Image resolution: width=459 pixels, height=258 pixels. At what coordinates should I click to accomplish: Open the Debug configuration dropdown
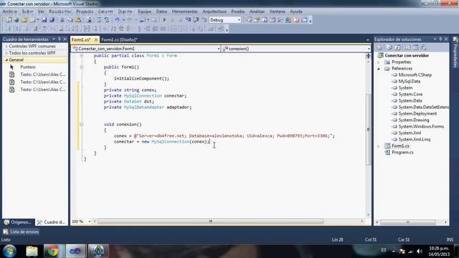(239, 20)
